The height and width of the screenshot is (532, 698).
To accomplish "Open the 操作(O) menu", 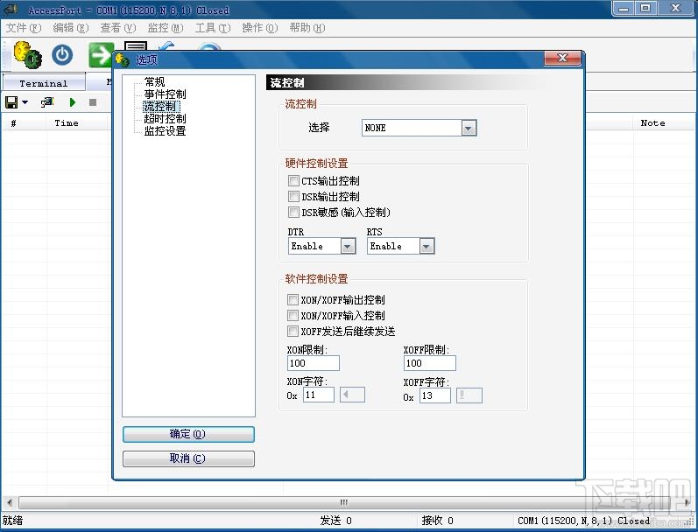I will 260,28.
